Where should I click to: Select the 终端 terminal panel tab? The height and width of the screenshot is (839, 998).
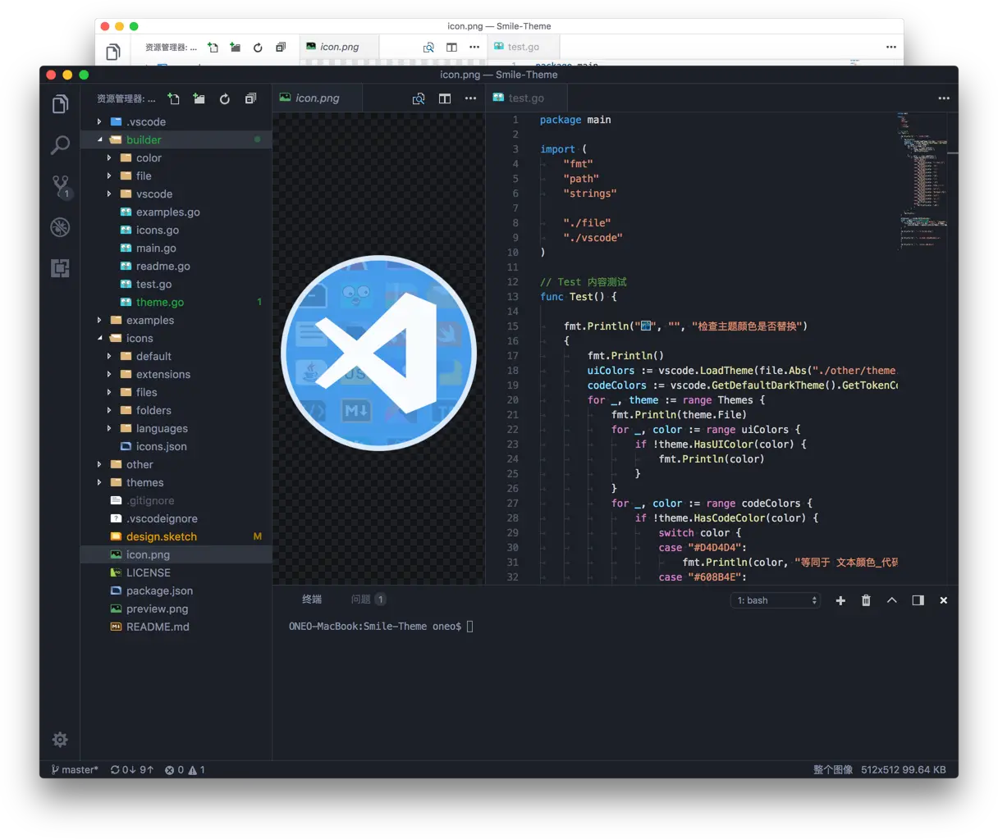tap(312, 600)
